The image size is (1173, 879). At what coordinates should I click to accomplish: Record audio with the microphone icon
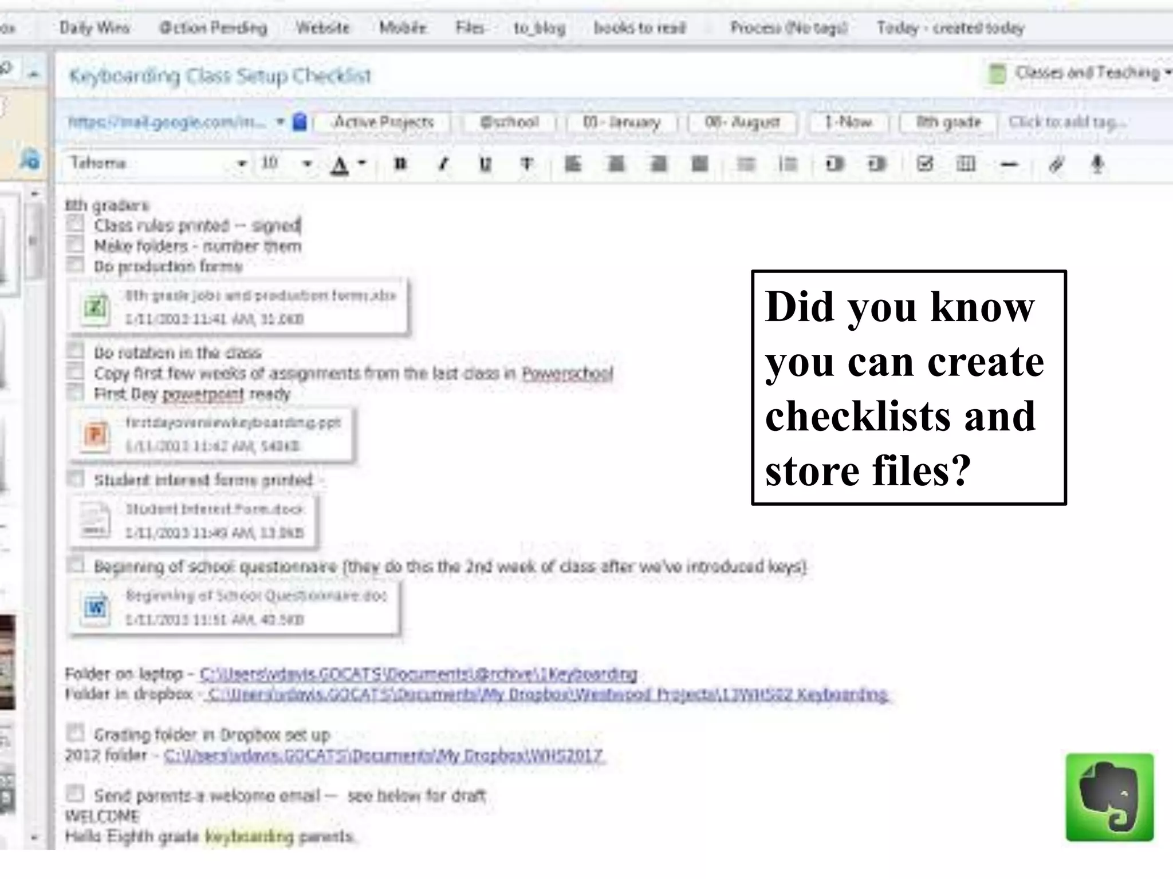(x=1097, y=164)
